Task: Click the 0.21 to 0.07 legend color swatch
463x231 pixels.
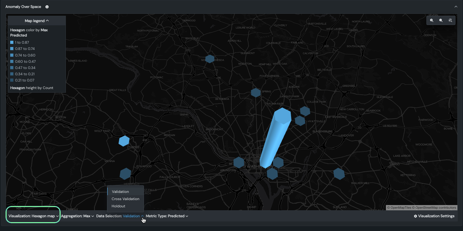Action: pos(12,80)
